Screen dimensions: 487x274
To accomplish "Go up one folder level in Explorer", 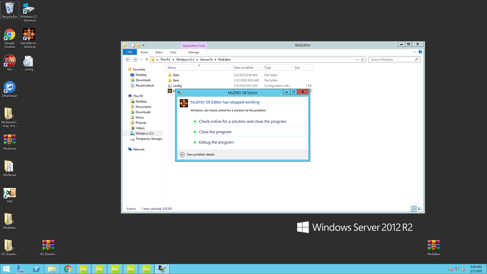I will pos(147,59).
